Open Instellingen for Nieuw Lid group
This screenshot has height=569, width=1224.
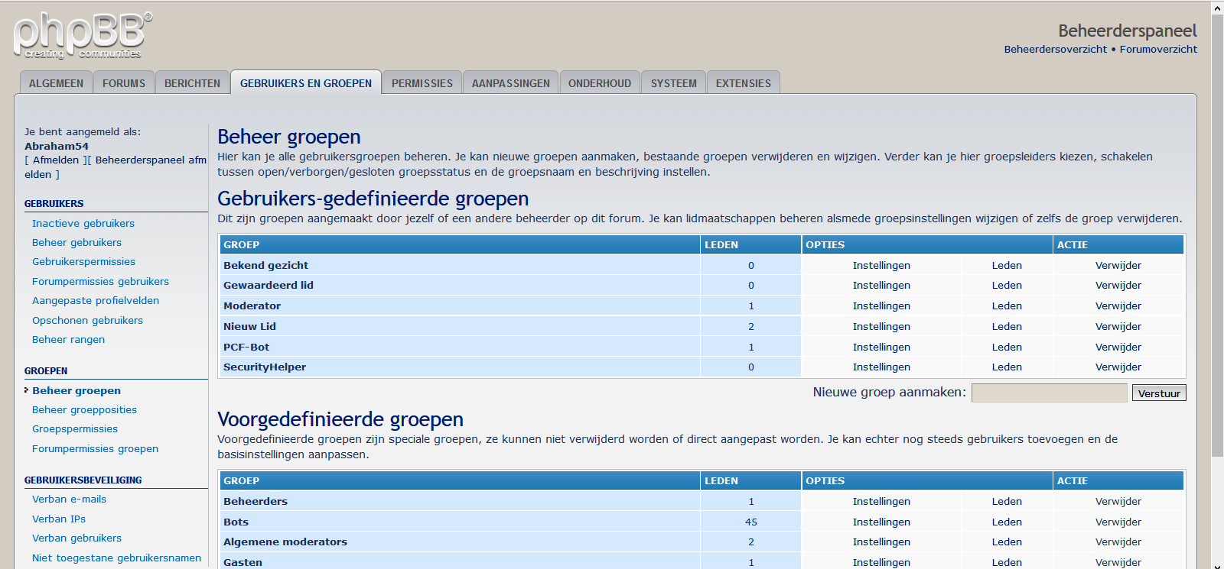point(881,326)
